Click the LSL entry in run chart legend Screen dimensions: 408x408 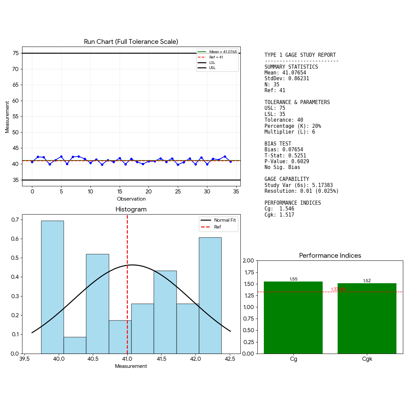click(212, 63)
